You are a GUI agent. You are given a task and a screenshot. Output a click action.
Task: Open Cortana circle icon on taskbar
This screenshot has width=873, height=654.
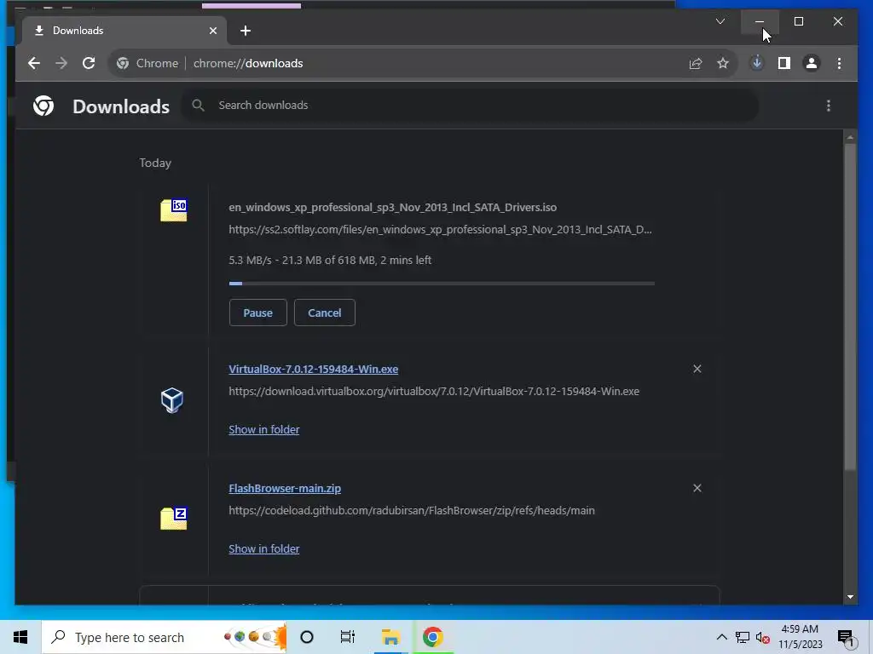tap(307, 637)
